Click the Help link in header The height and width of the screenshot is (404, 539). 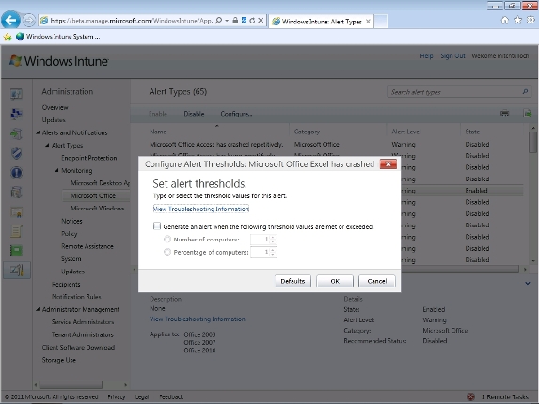pos(426,56)
